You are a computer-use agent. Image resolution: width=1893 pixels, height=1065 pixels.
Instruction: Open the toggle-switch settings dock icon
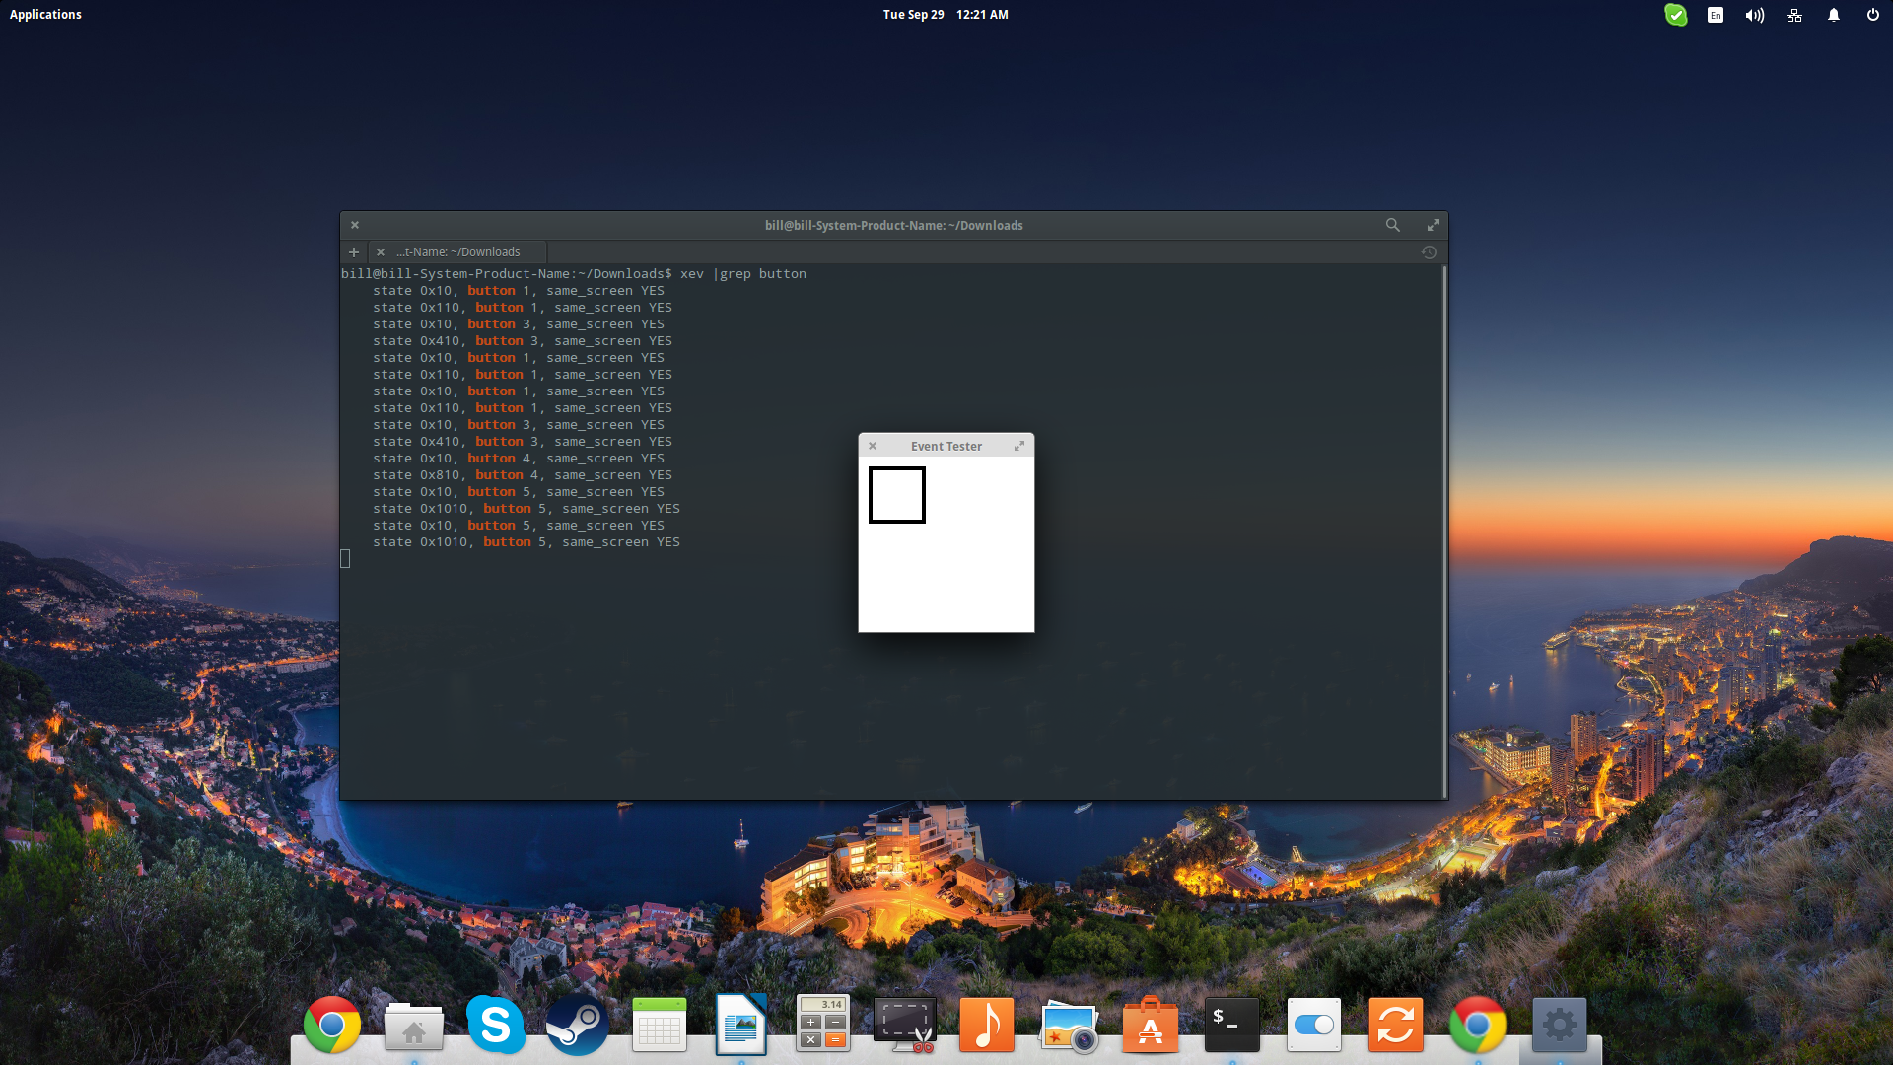point(1313,1026)
